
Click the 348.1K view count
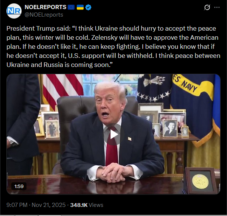[x=79, y=205]
